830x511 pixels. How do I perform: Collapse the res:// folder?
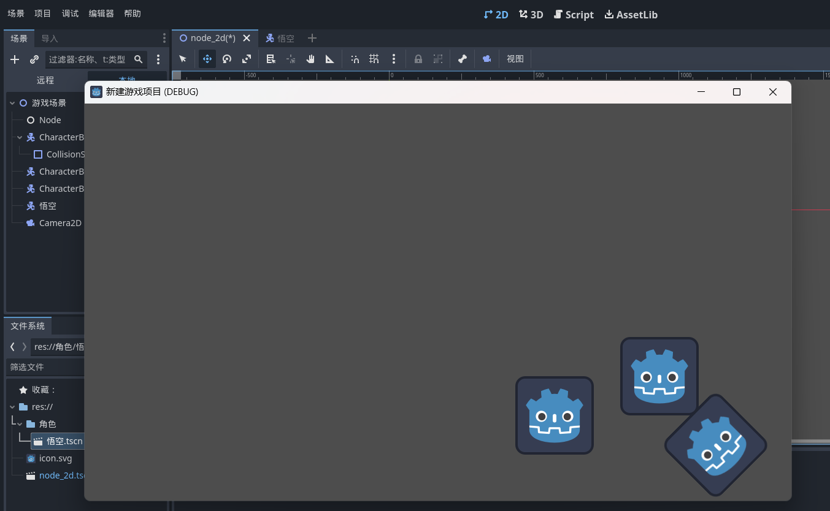click(x=12, y=407)
